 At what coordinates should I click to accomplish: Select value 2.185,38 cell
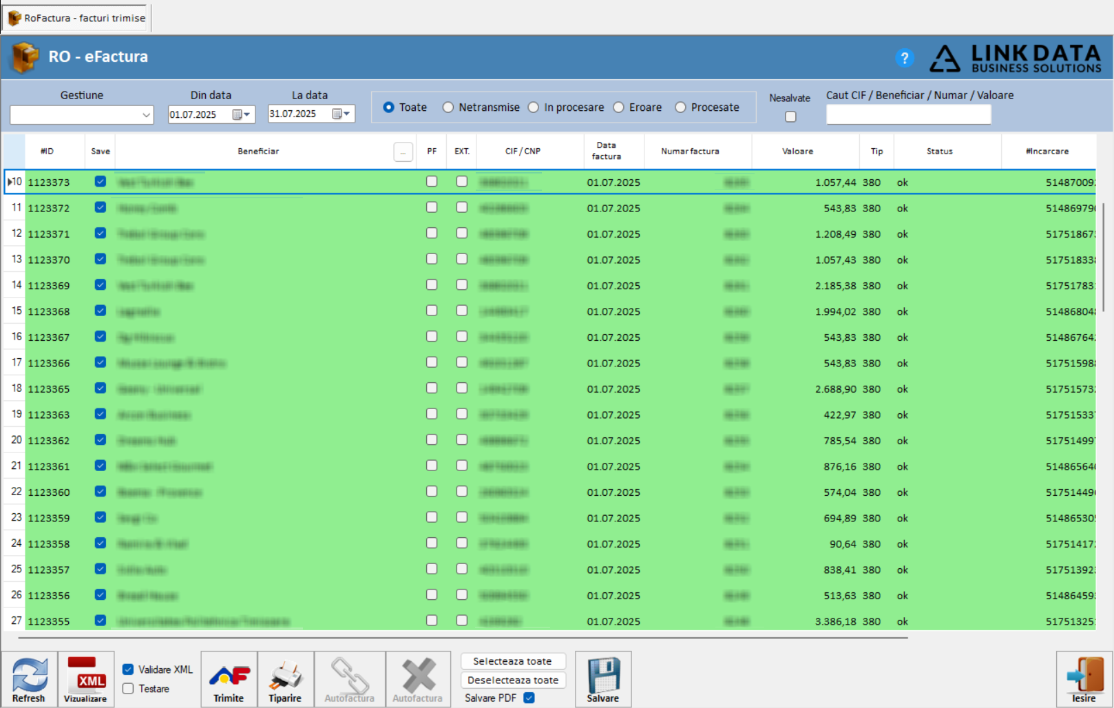(x=806, y=286)
